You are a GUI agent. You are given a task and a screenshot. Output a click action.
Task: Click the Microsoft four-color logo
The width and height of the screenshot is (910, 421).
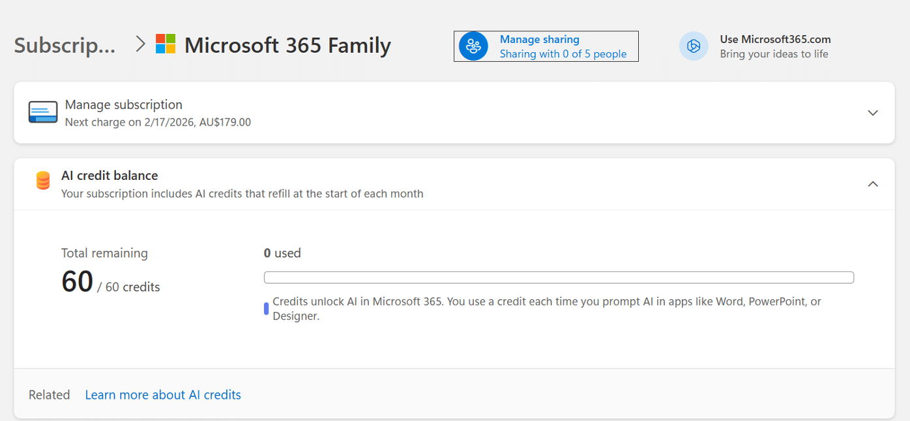[166, 44]
